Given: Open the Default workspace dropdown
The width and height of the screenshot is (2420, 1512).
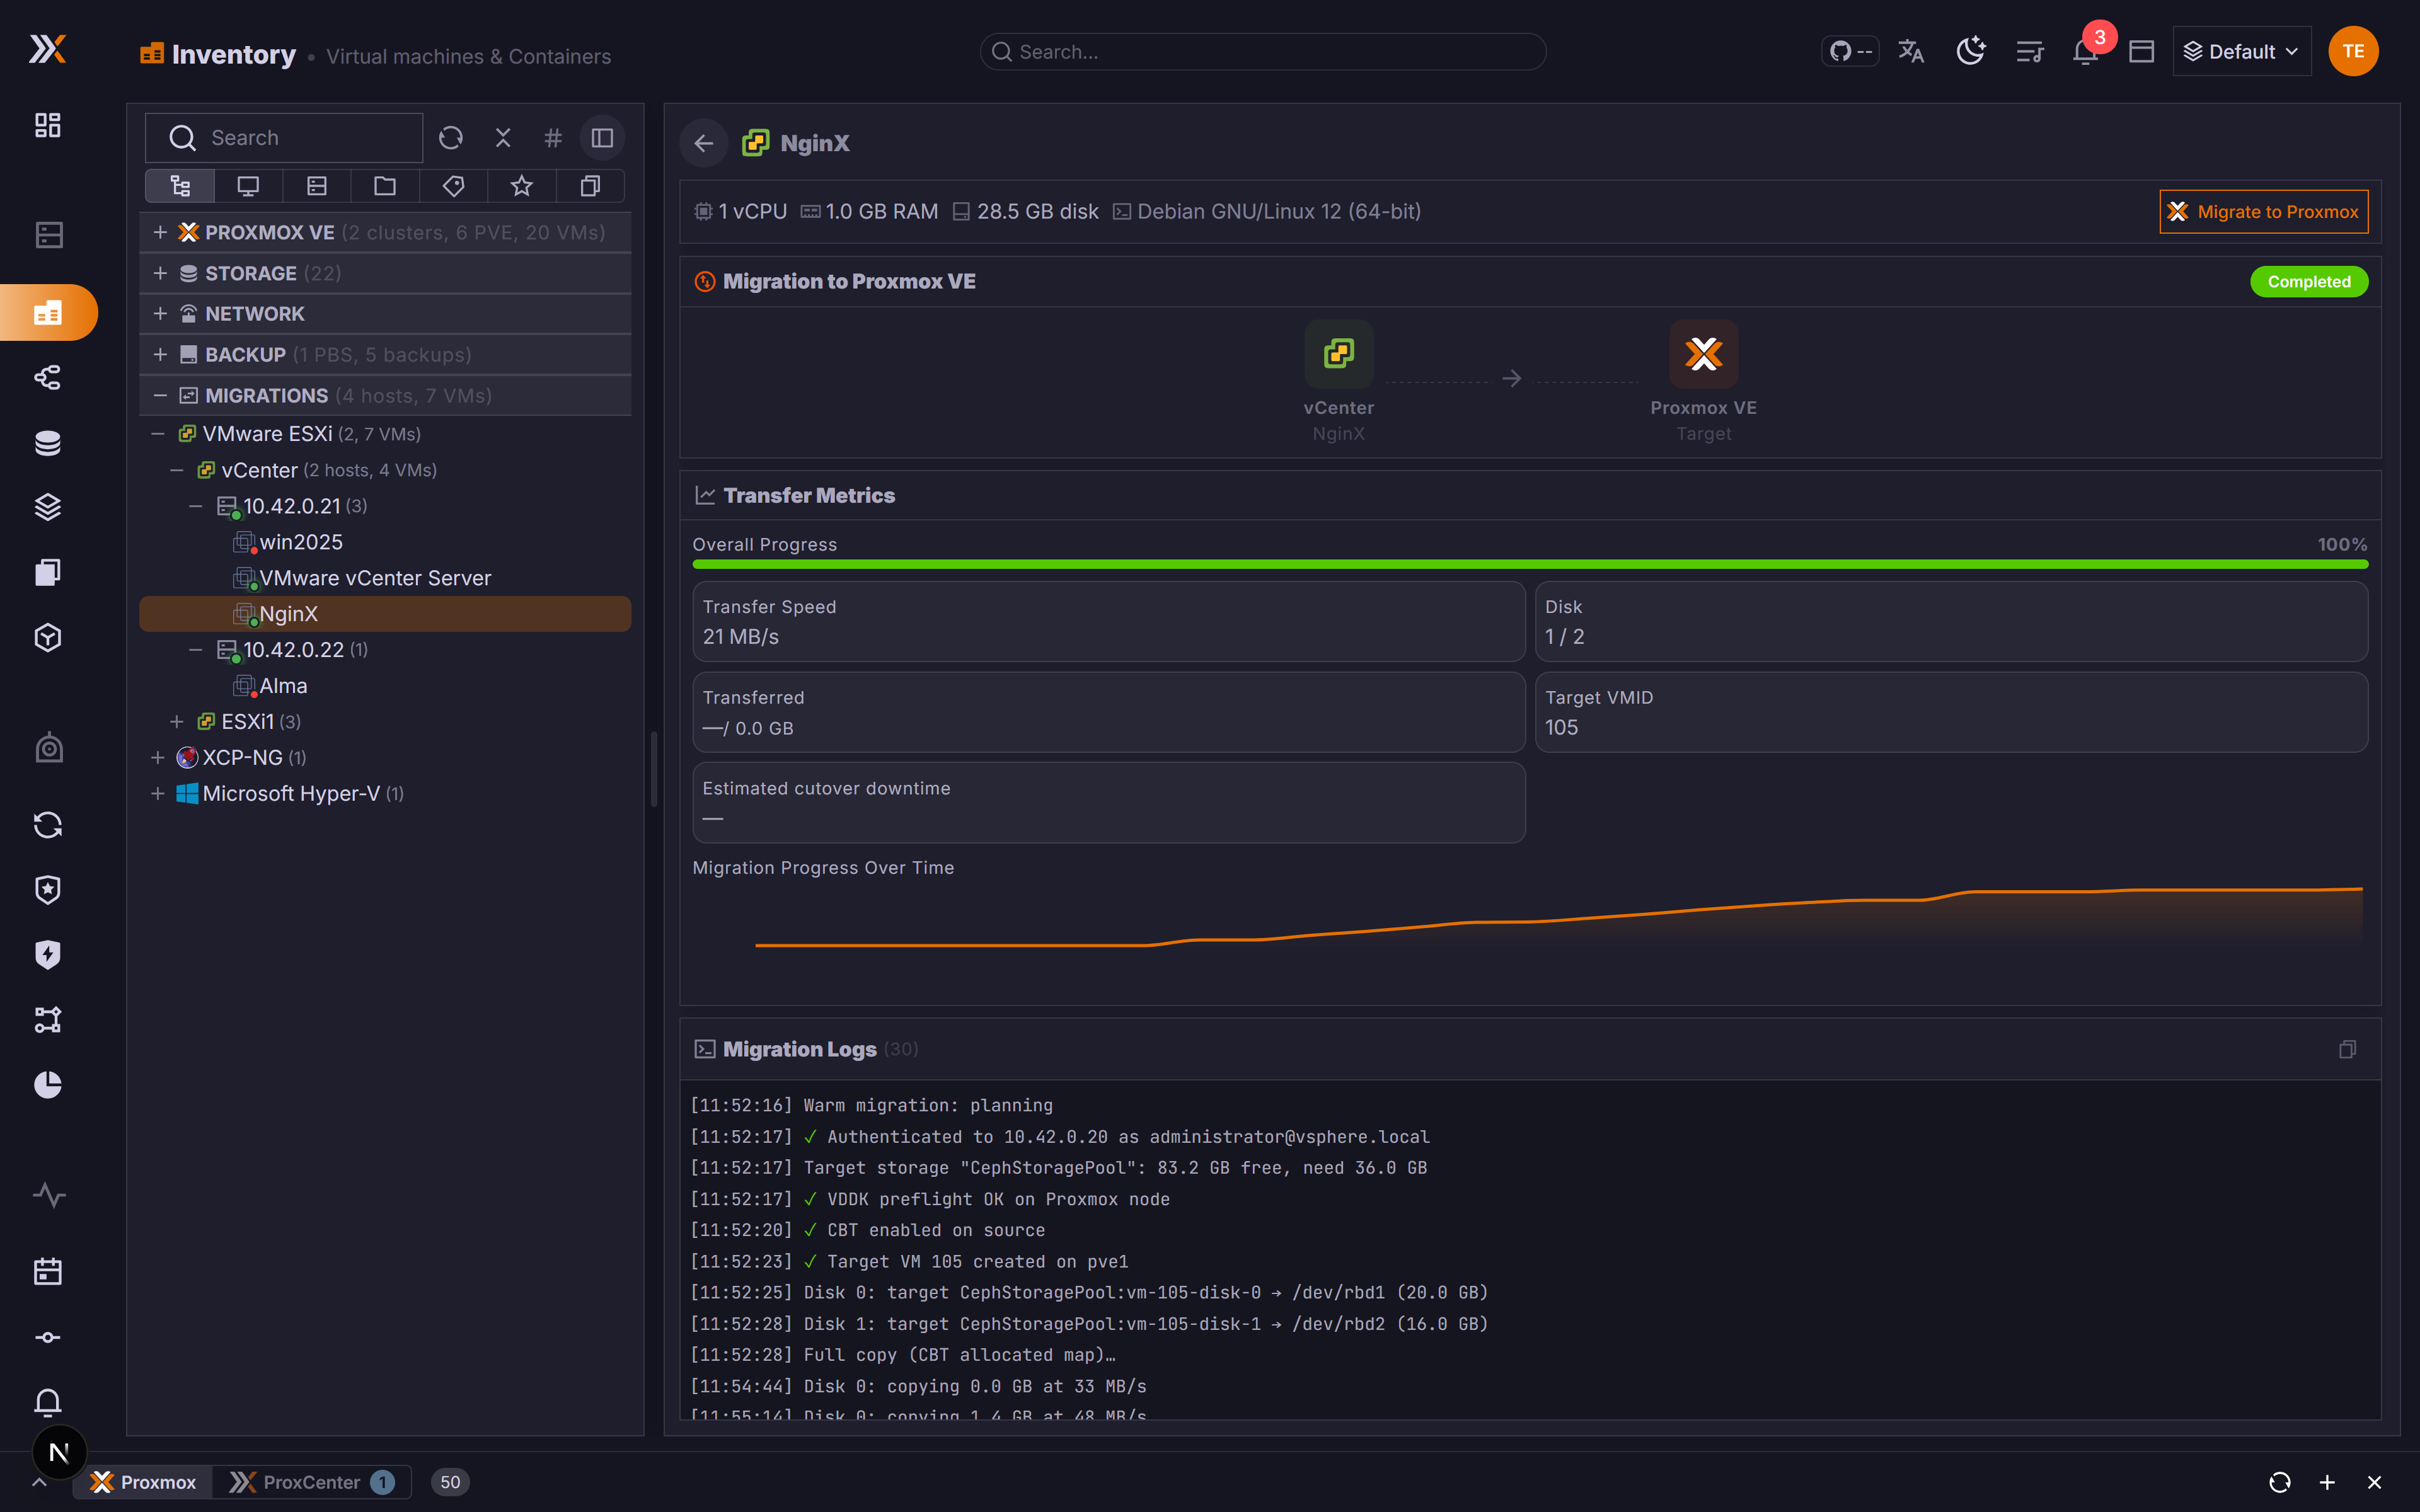Looking at the screenshot, I should [x=2241, y=51].
